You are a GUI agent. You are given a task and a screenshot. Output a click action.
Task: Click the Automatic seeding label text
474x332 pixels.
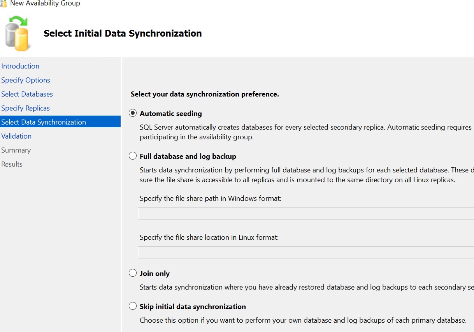click(171, 114)
